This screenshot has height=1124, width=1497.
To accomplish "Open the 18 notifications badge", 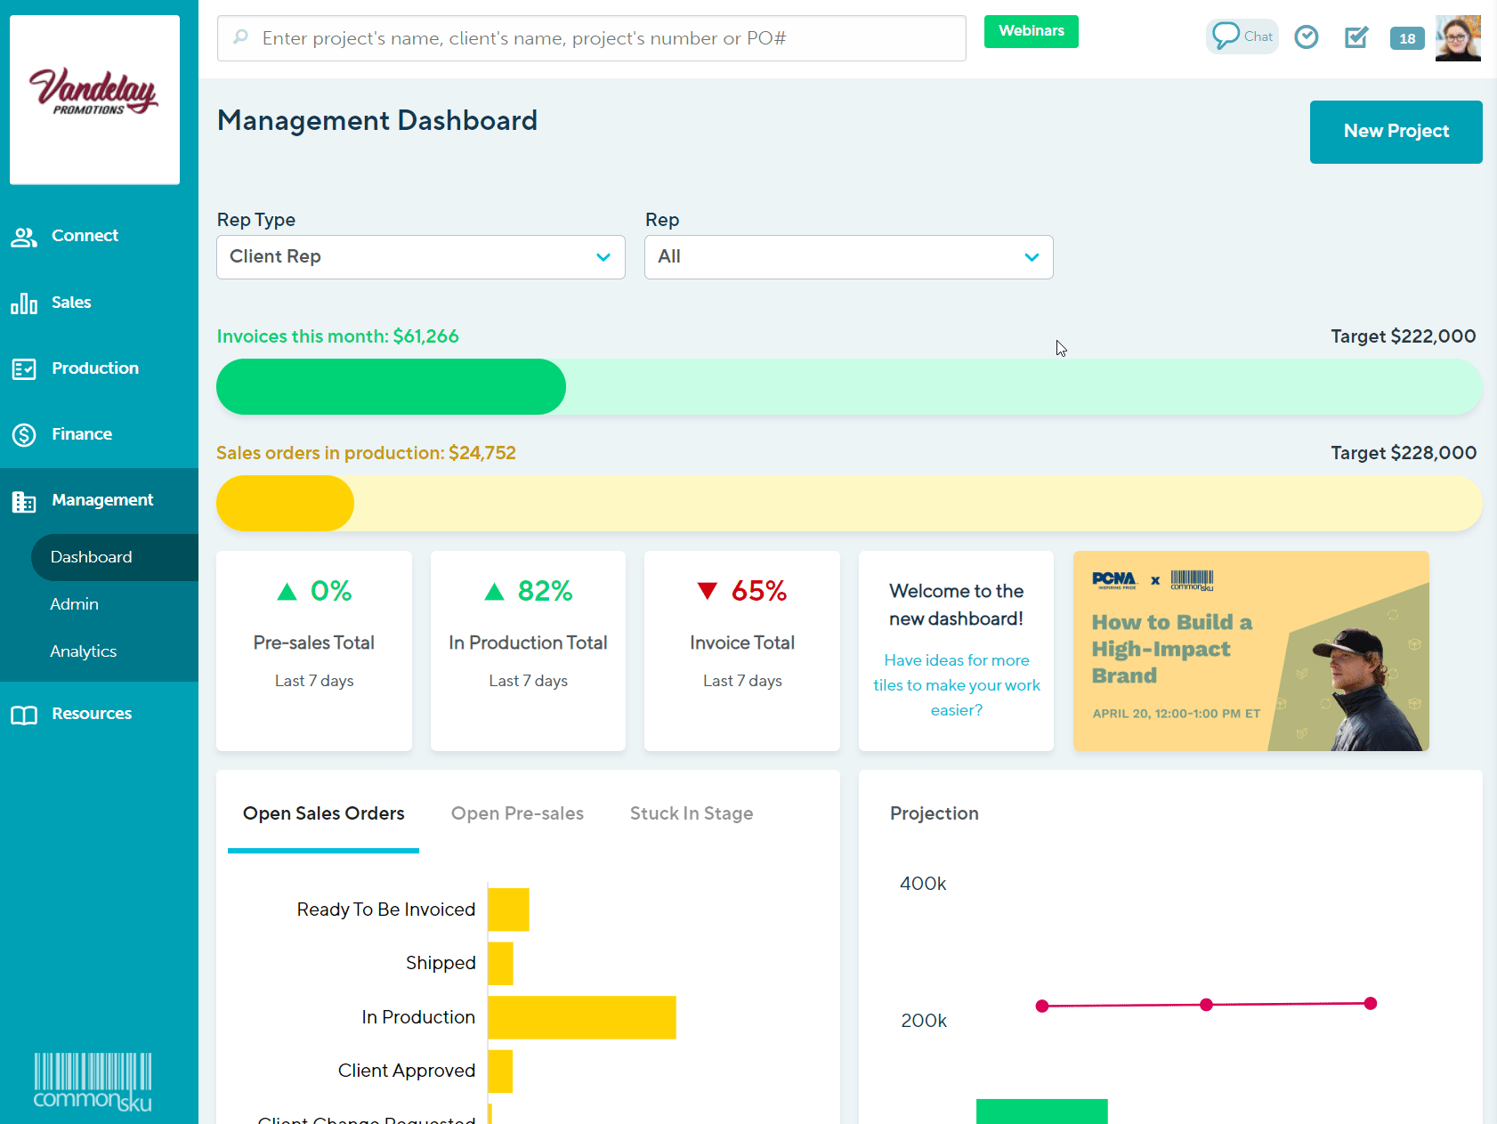I will (1406, 38).
